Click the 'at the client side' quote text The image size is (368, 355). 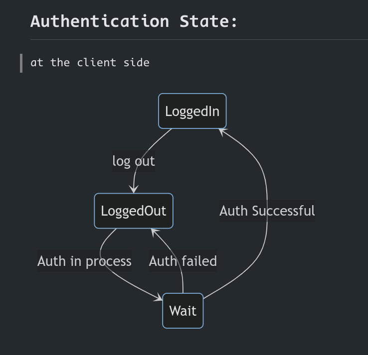(x=90, y=63)
